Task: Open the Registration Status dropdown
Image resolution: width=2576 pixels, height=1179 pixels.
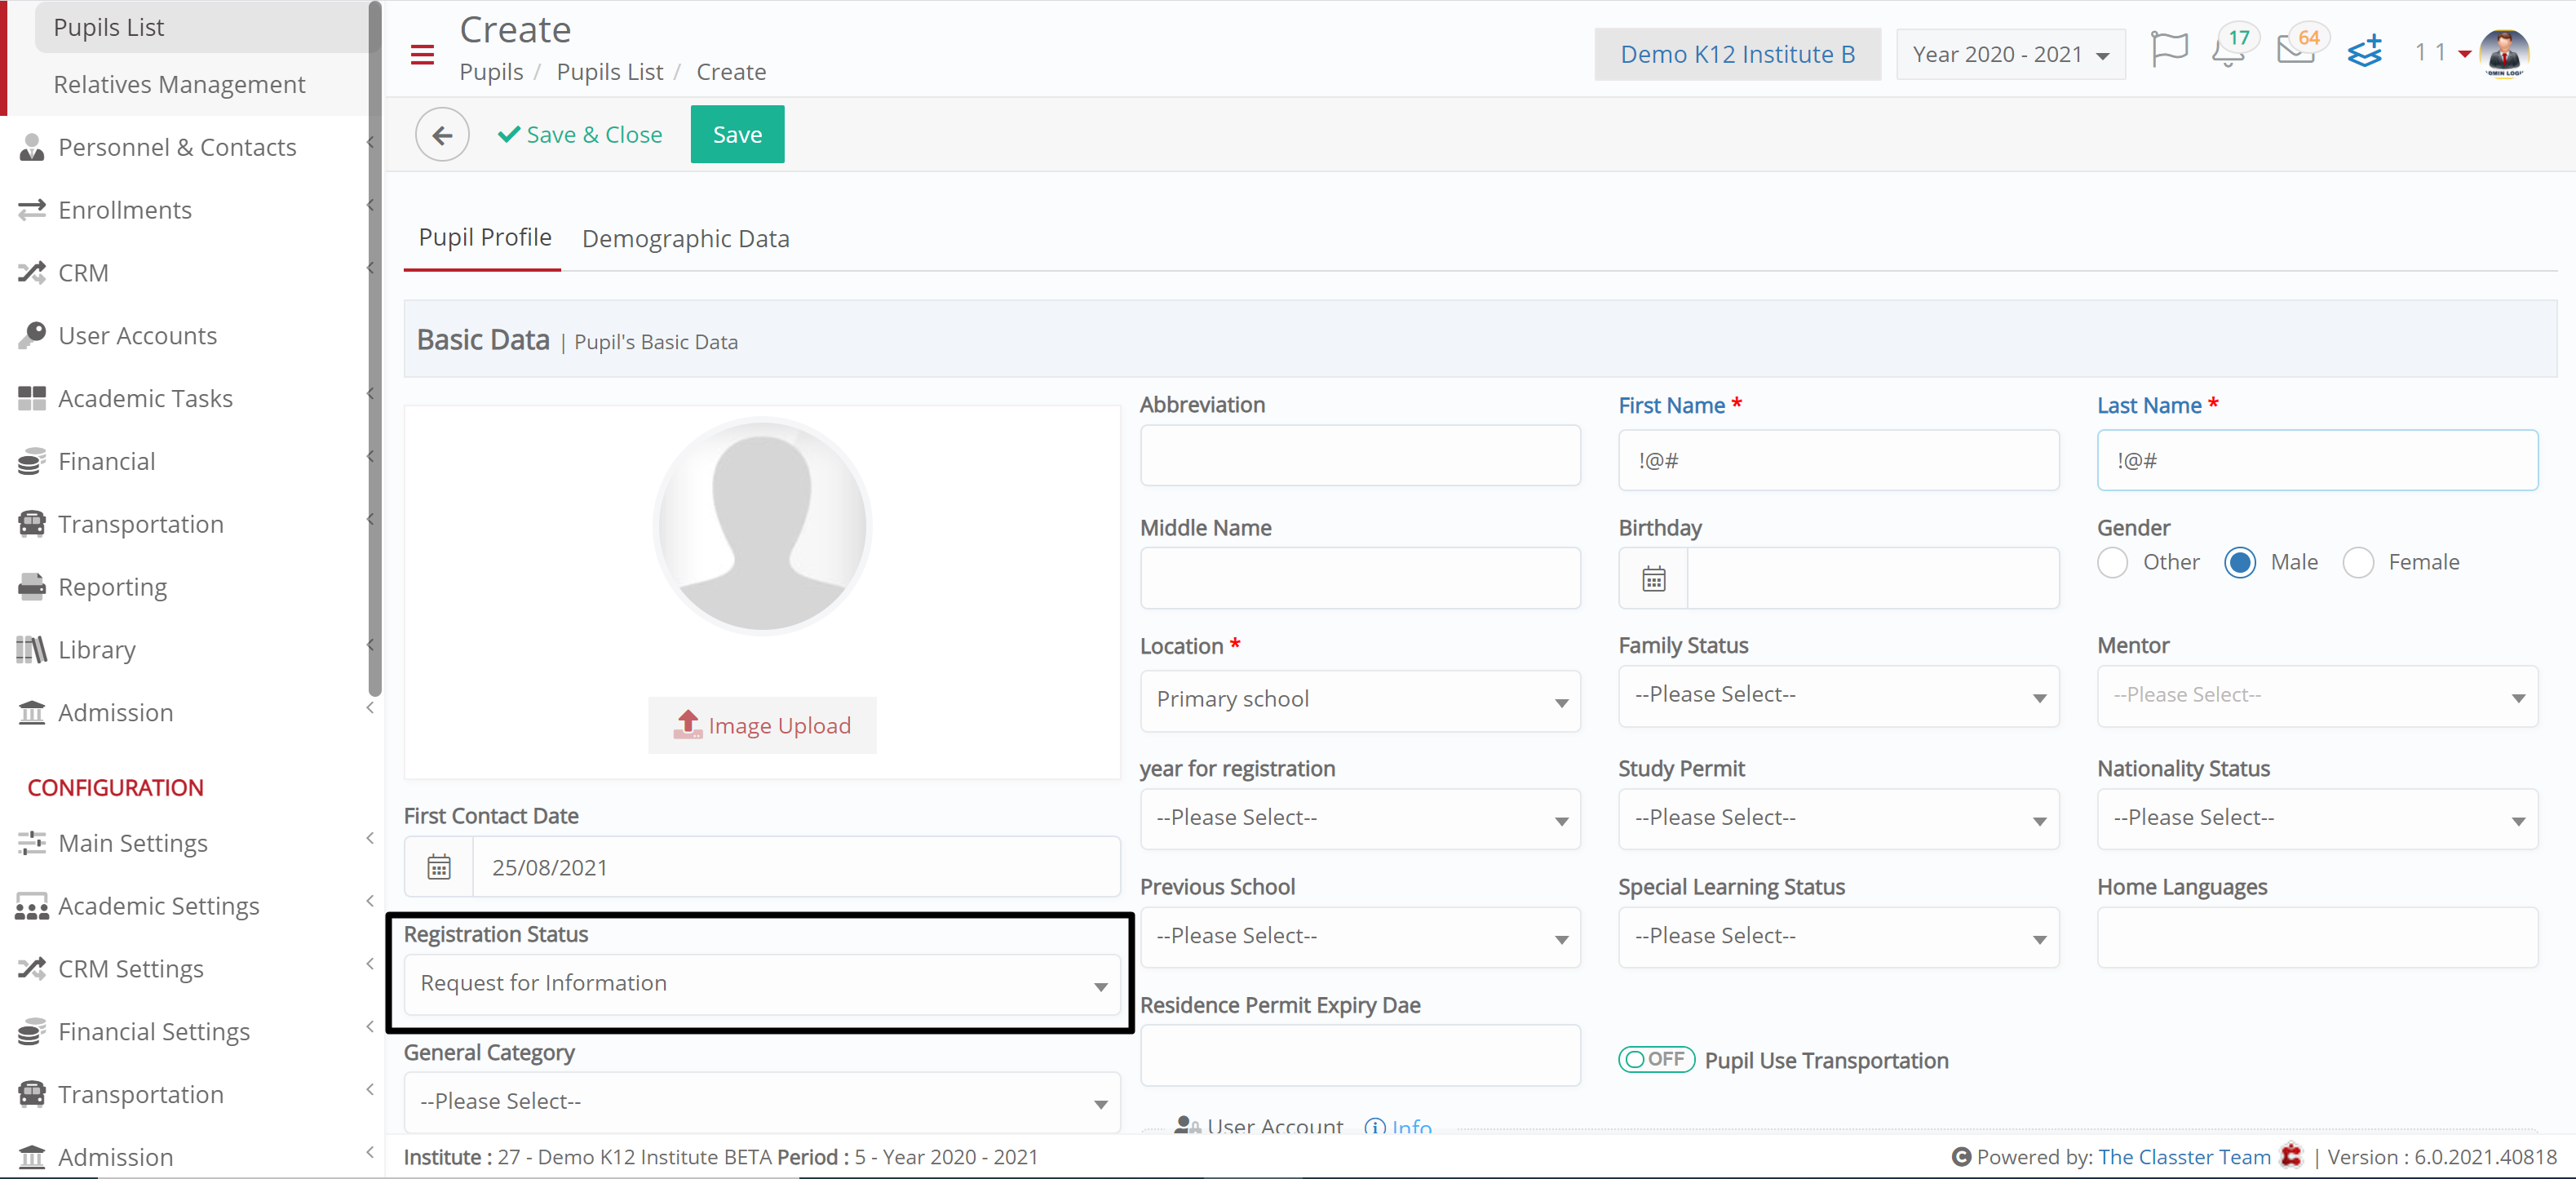Action: click(x=762, y=985)
